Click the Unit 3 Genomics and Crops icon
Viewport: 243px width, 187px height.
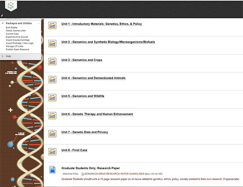pyautogui.click(x=52, y=62)
